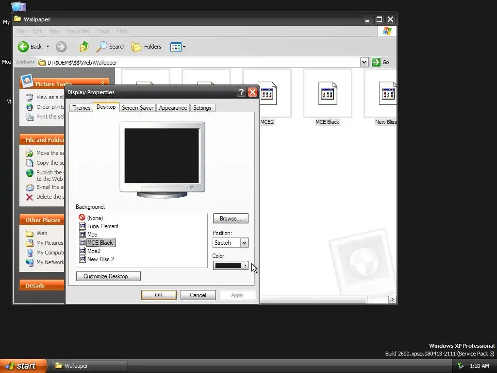Viewport: 497px width, 373px height.
Task: Click Move the selected items icon
Action: pyautogui.click(x=30, y=153)
